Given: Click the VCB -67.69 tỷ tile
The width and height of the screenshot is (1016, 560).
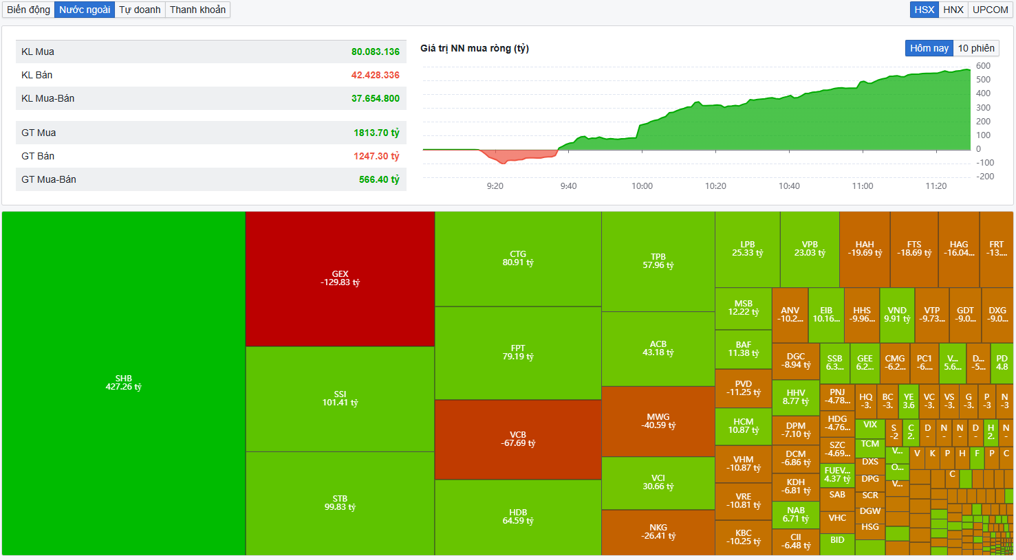Looking at the screenshot, I should pos(518,440).
